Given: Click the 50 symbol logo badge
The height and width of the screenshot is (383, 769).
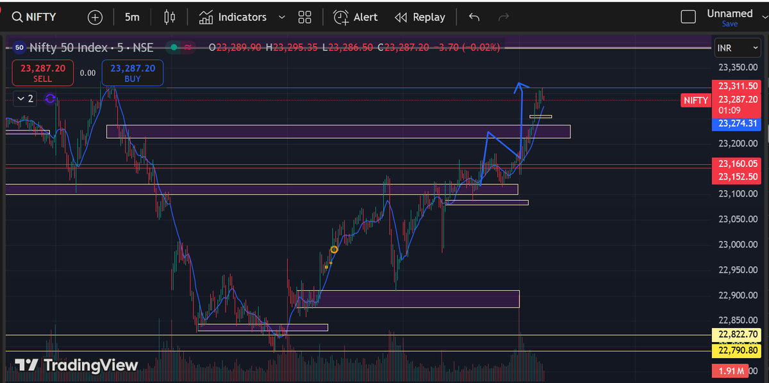Looking at the screenshot, I should click(19, 47).
